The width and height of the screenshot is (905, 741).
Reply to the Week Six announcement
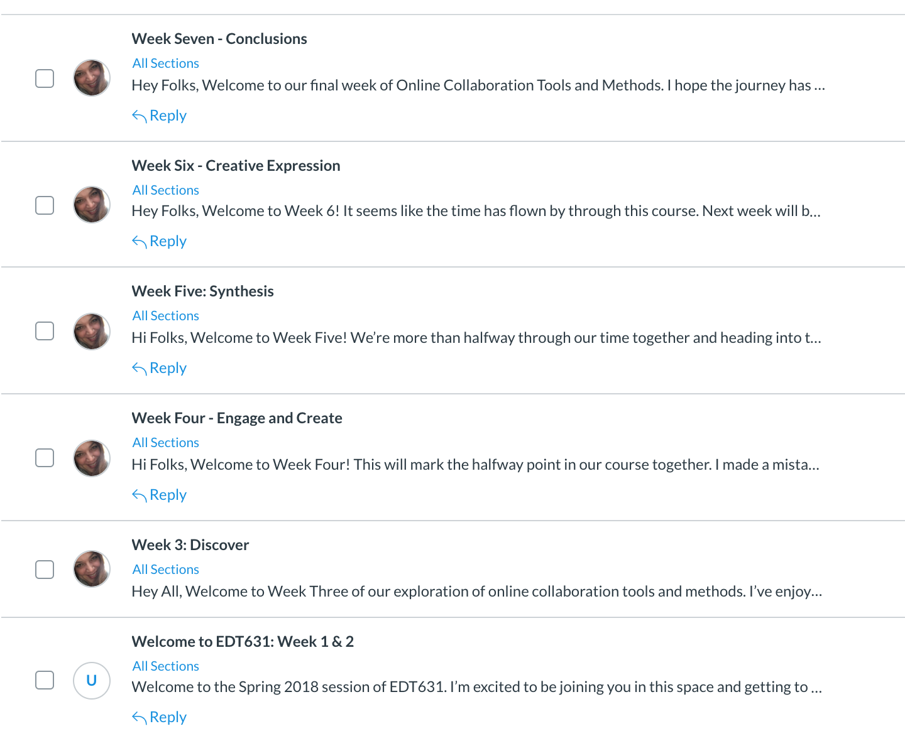click(160, 241)
